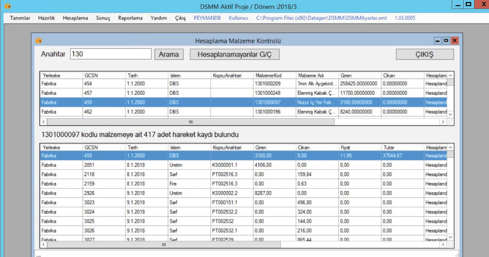Image resolution: width=489 pixels, height=257 pixels.
Task: Click the MalzemeKod column header
Action: tap(275, 75)
